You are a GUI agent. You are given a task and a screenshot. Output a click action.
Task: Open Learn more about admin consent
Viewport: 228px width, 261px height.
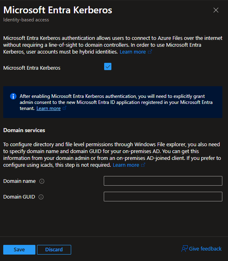click(49, 108)
